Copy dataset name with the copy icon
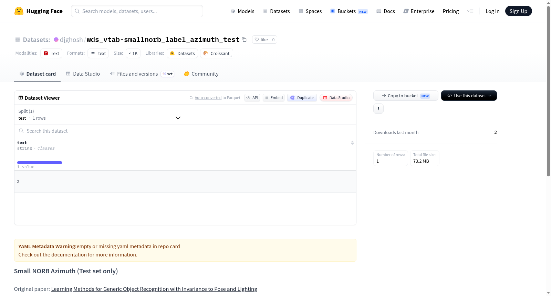This screenshot has height=296, width=551. coord(244,40)
